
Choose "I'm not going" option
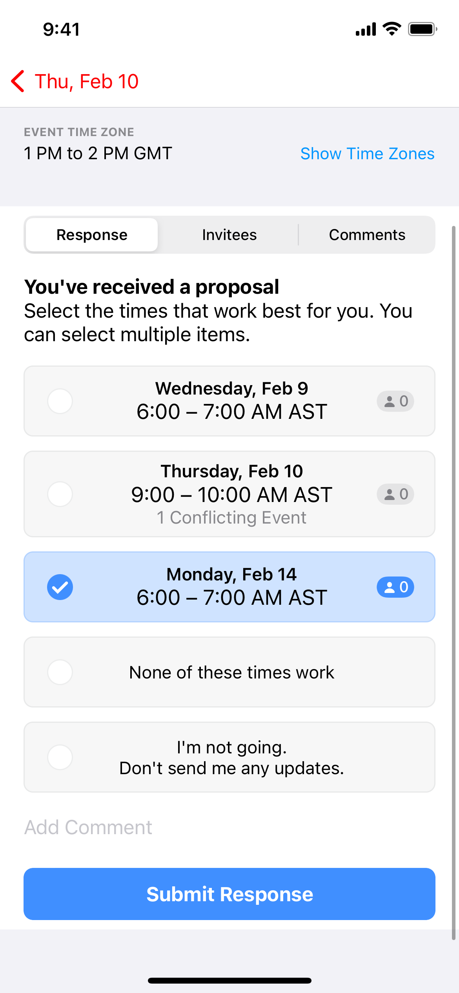[x=60, y=757]
